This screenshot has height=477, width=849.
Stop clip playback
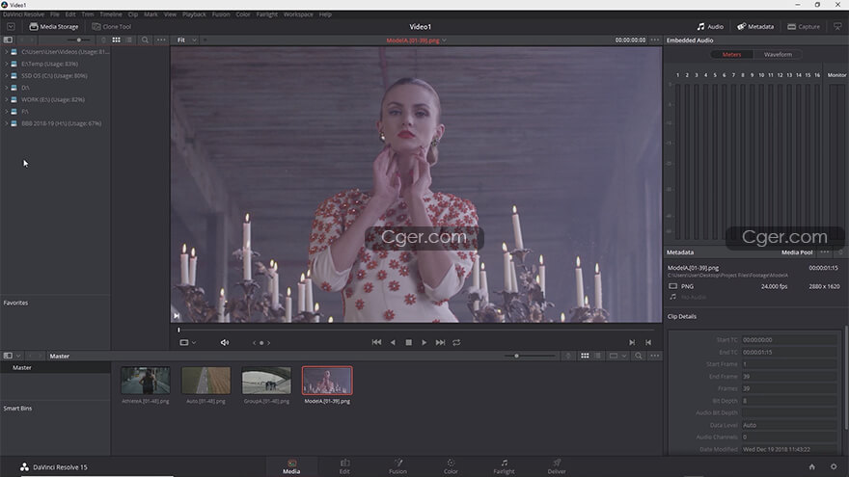409,342
